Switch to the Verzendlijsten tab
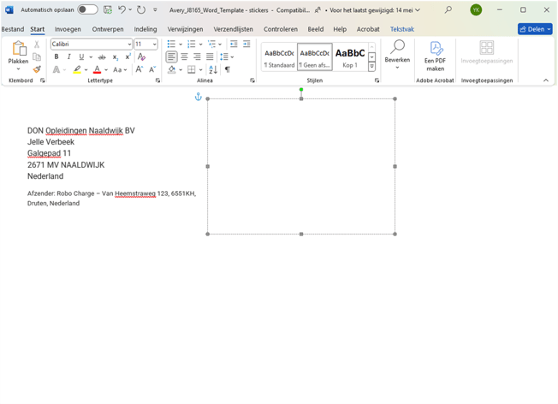The image size is (558, 404). (234, 29)
